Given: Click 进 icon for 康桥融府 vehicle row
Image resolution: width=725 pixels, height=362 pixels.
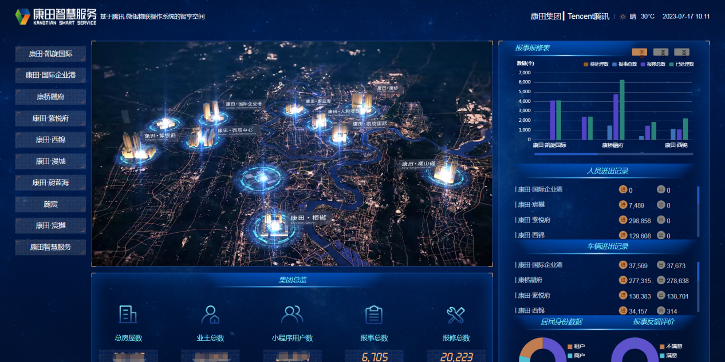Looking at the screenshot, I should coord(623,280).
